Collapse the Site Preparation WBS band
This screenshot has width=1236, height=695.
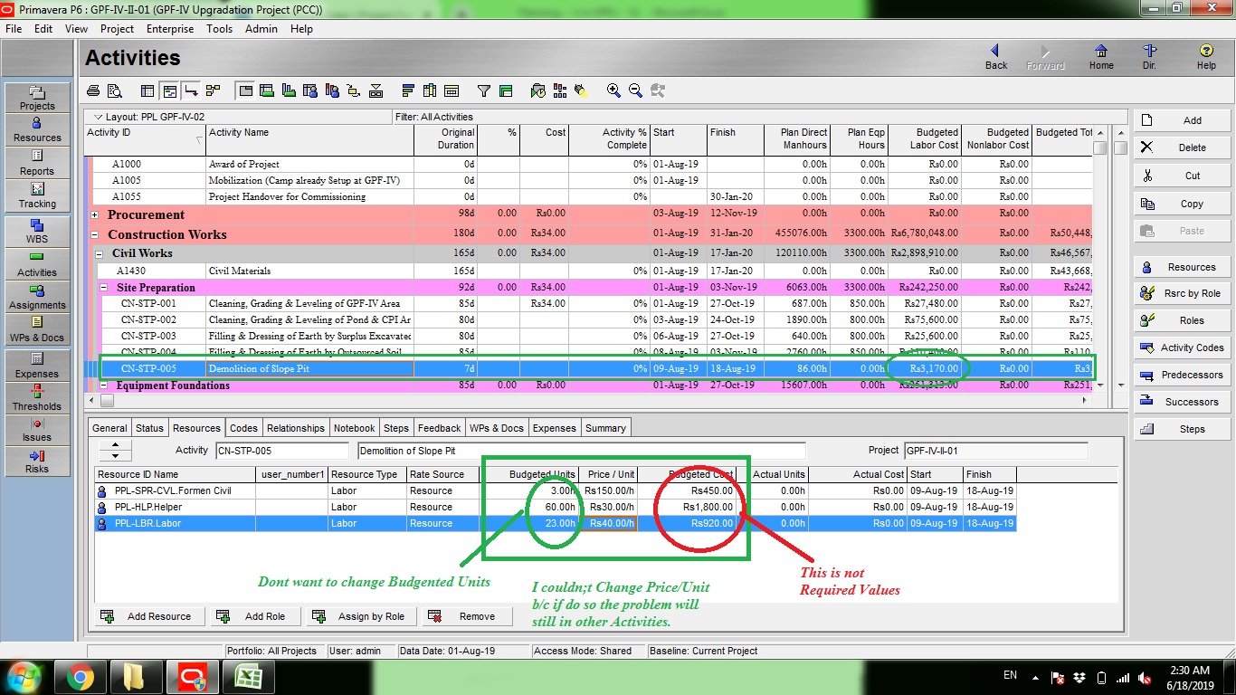pos(104,288)
